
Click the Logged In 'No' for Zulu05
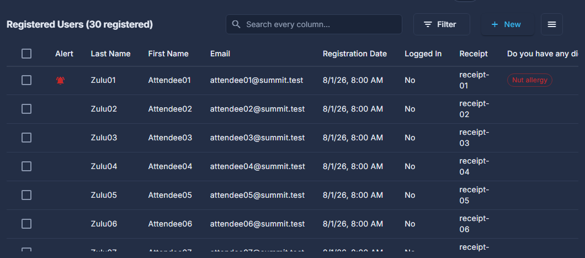pos(410,195)
